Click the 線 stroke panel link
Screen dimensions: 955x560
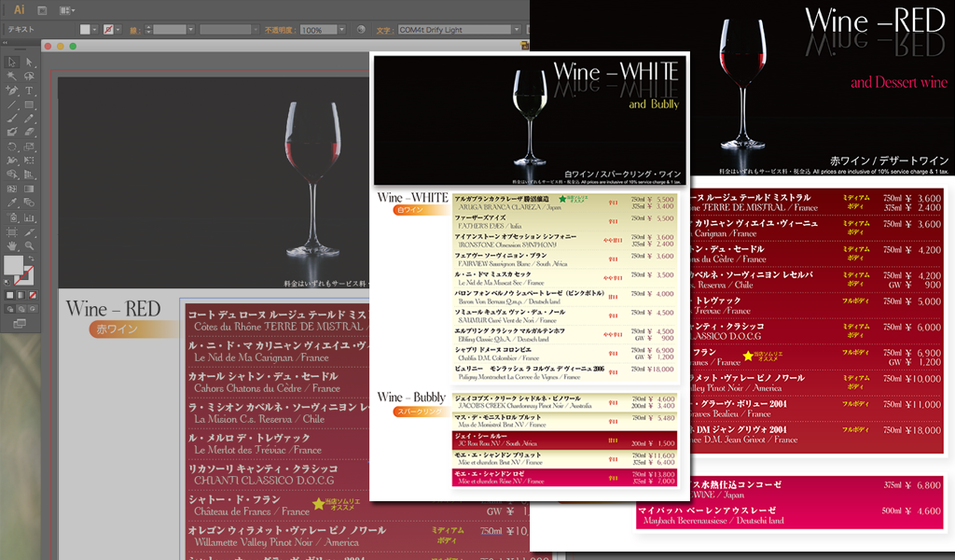tap(133, 30)
